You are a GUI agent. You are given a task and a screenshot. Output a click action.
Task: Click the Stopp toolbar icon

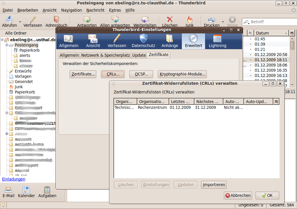click(x=232, y=19)
